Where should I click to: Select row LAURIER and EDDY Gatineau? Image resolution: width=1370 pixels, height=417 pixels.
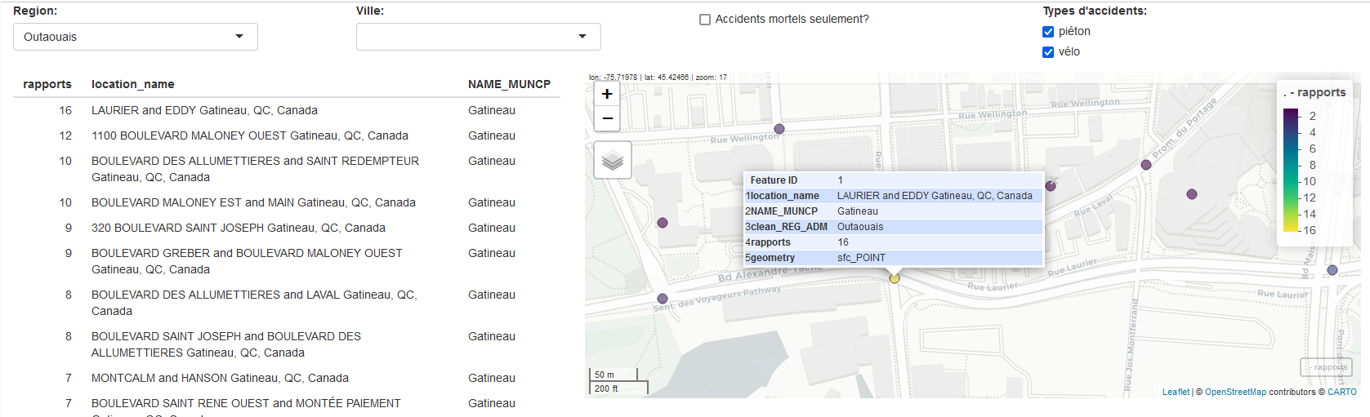pos(287,110)
